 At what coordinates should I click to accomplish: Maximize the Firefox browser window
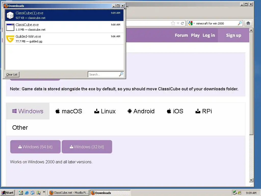pos(246,4)
